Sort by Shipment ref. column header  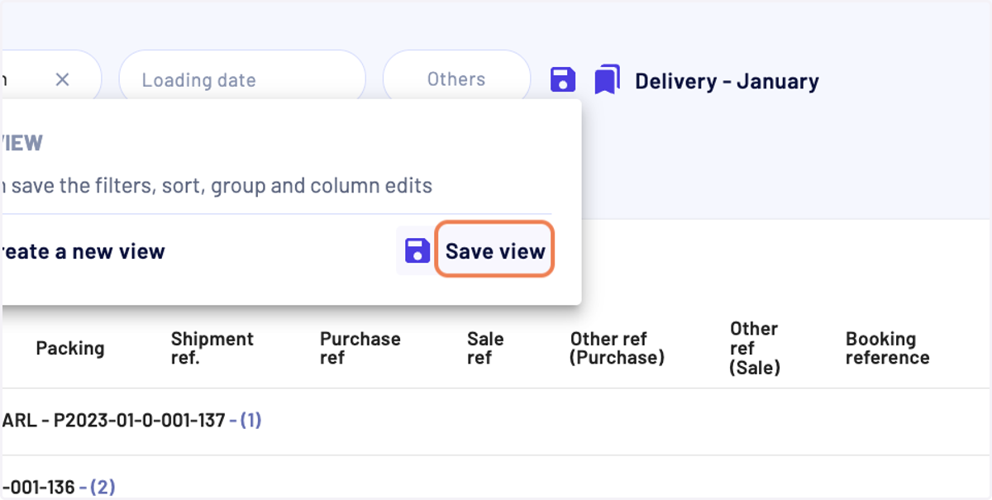tap(212, 348)
